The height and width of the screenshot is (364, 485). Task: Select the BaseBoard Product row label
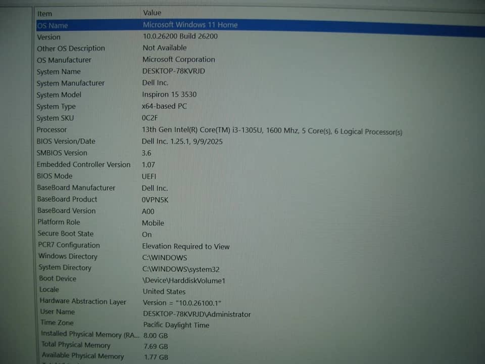coord(67,199)
